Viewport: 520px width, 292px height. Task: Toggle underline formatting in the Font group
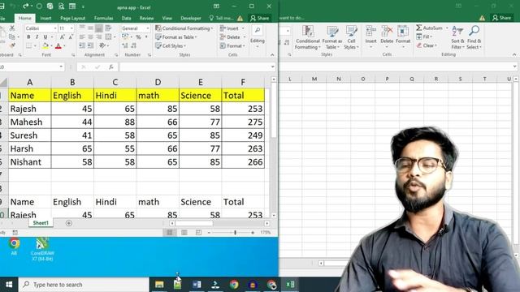point(45,37)
